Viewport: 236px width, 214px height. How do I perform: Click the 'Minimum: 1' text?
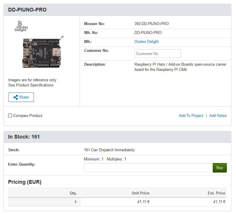point(94,159)
